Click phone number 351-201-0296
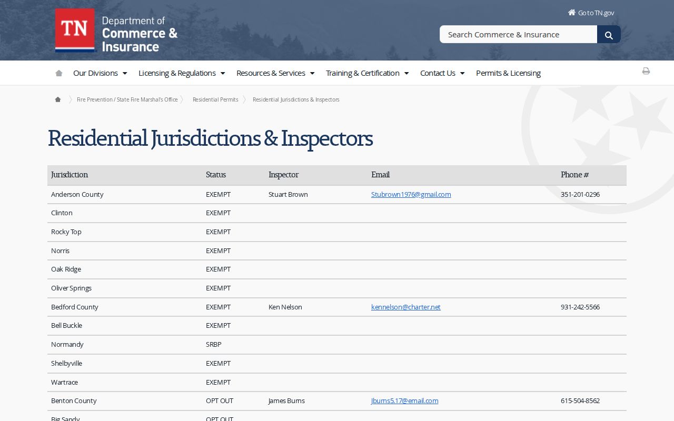The image size is (674, 421). 580,194
